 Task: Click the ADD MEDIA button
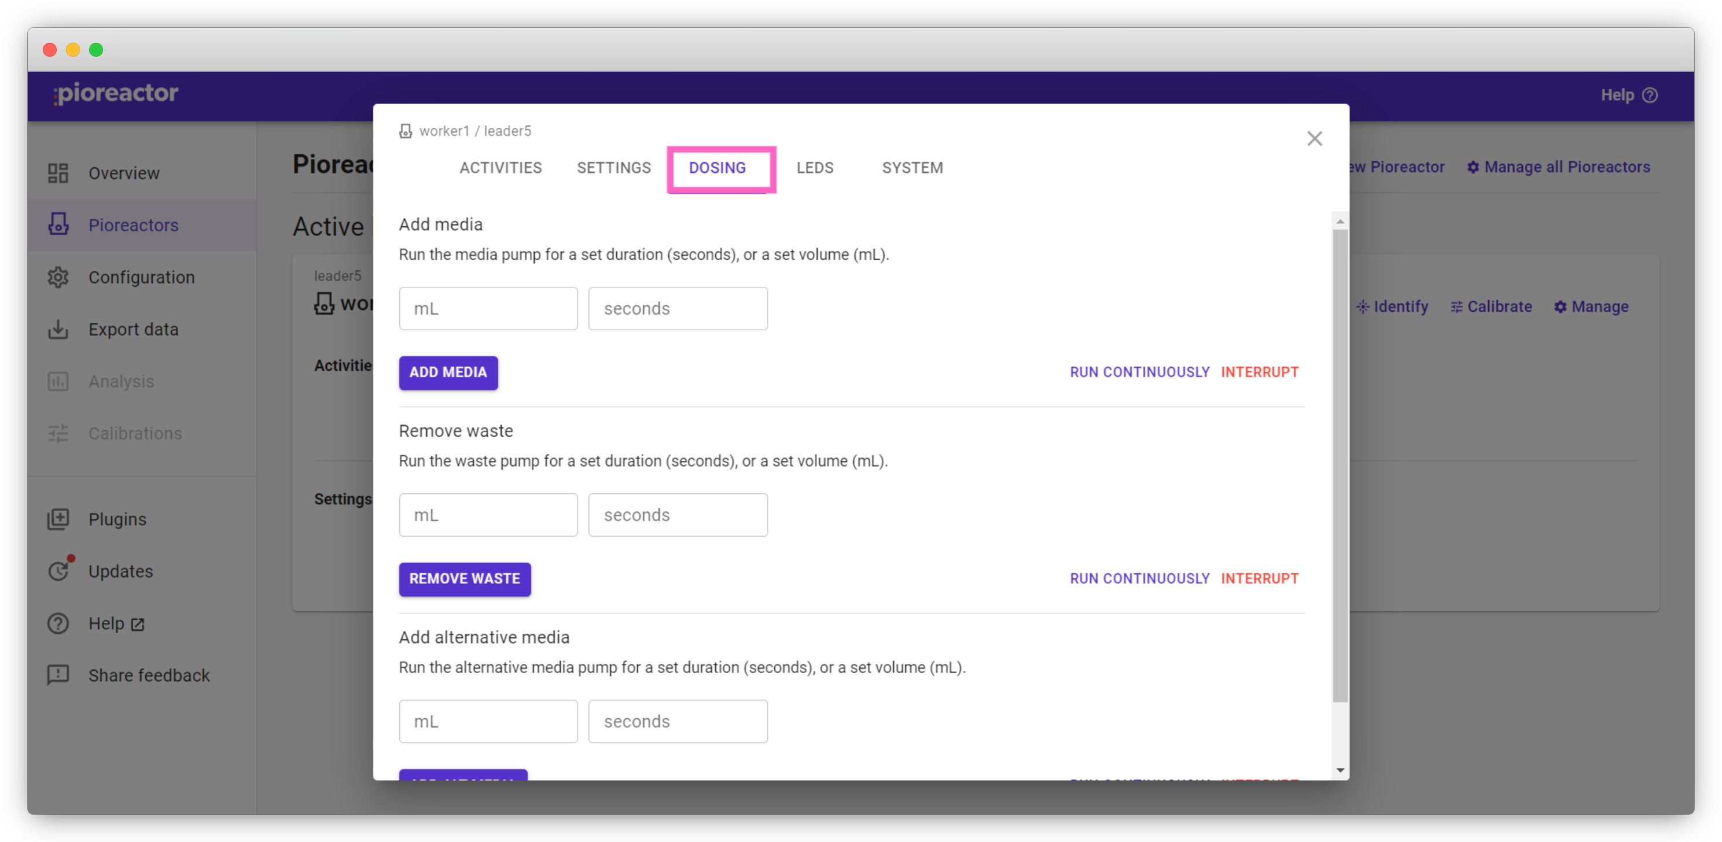(x=448, y=372)
